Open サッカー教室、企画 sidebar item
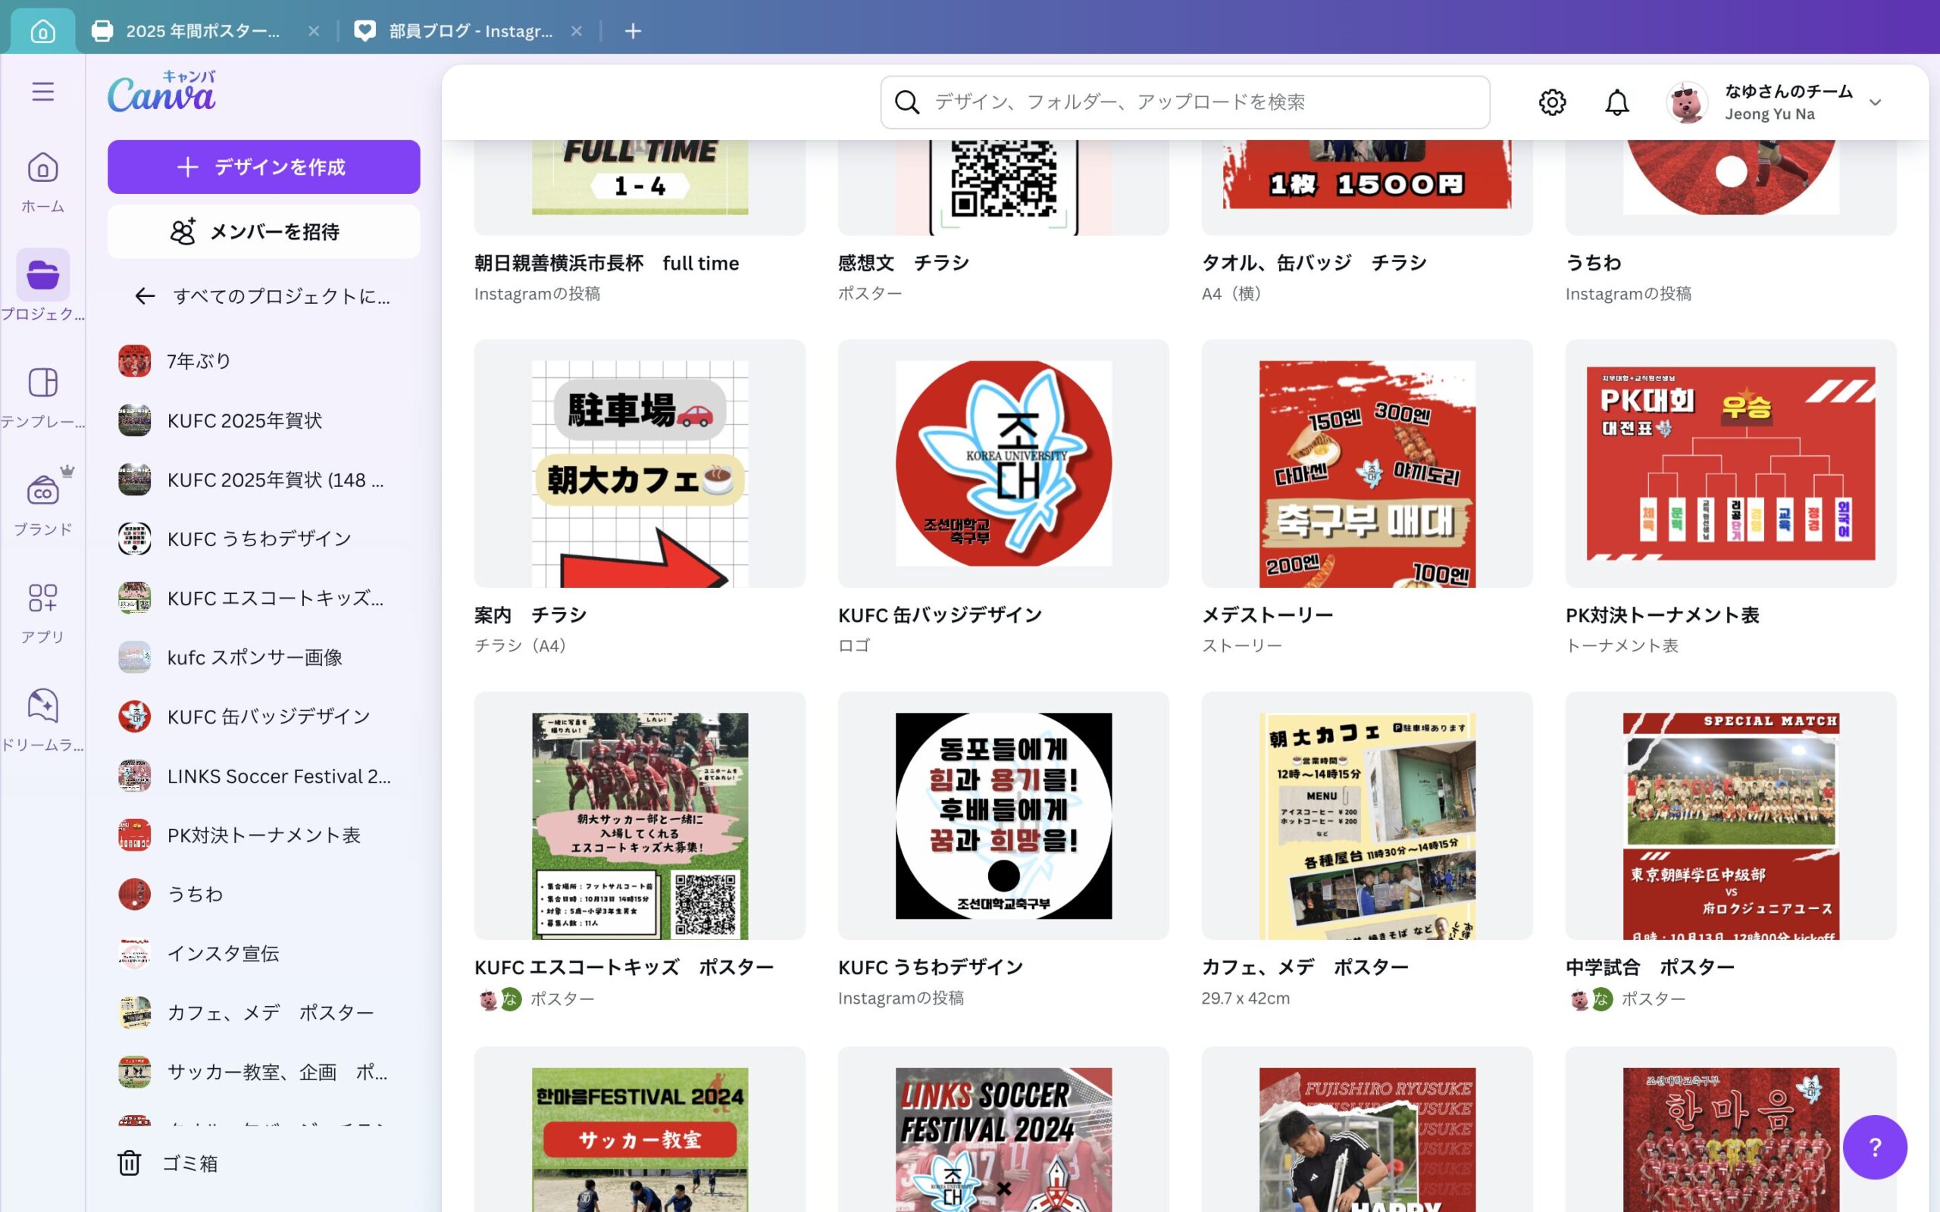Screen dimensions: 1940x1212 [x=264, y=1072]
